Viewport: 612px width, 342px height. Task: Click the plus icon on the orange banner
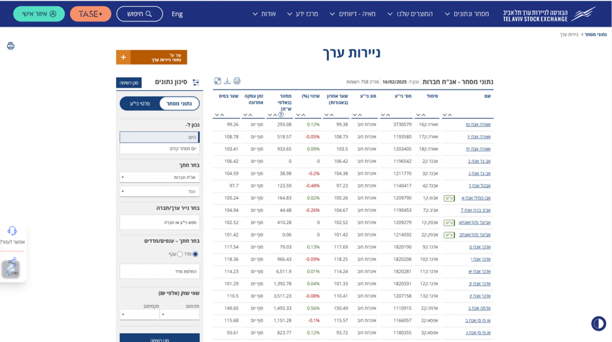123,57
